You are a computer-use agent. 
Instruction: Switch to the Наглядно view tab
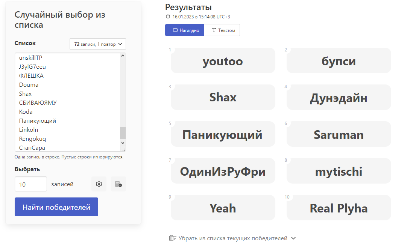click(185, 30)
